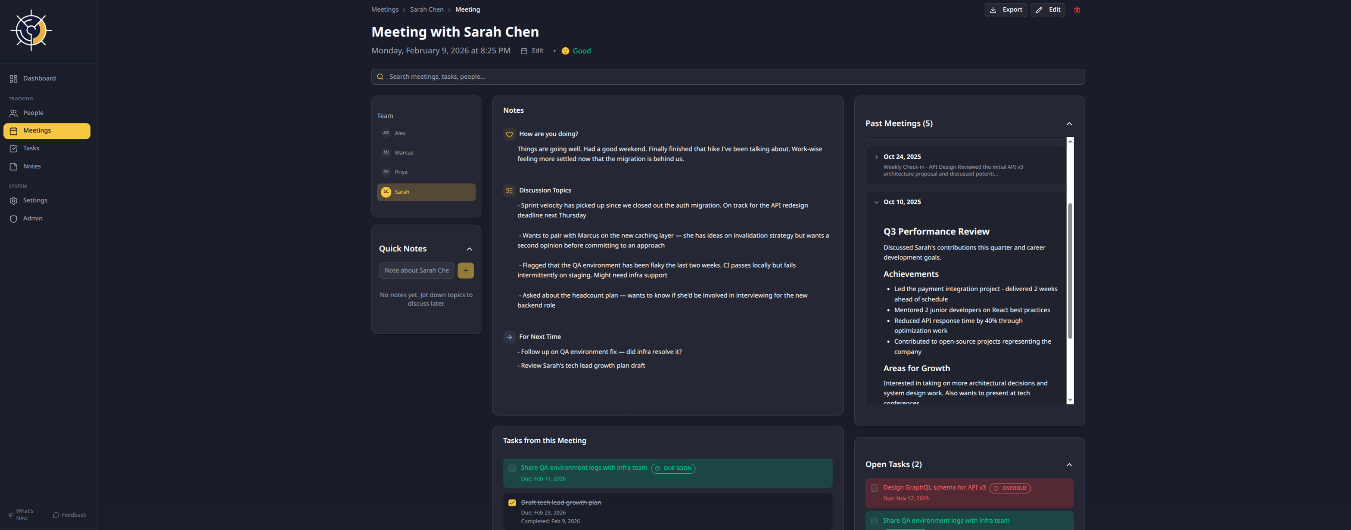1351x530 pixels.
Task: Click the Settings gear icon
Action: [14, 200]
